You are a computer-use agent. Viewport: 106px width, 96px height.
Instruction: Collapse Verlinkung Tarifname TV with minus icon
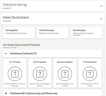coord(6,54)
